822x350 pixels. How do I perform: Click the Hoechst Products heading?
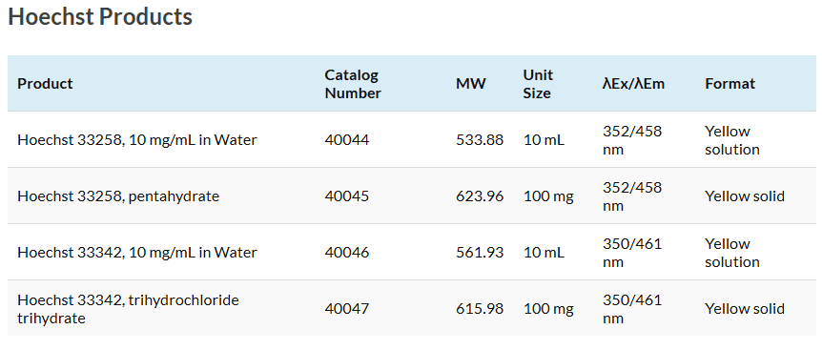click(100, 17)
